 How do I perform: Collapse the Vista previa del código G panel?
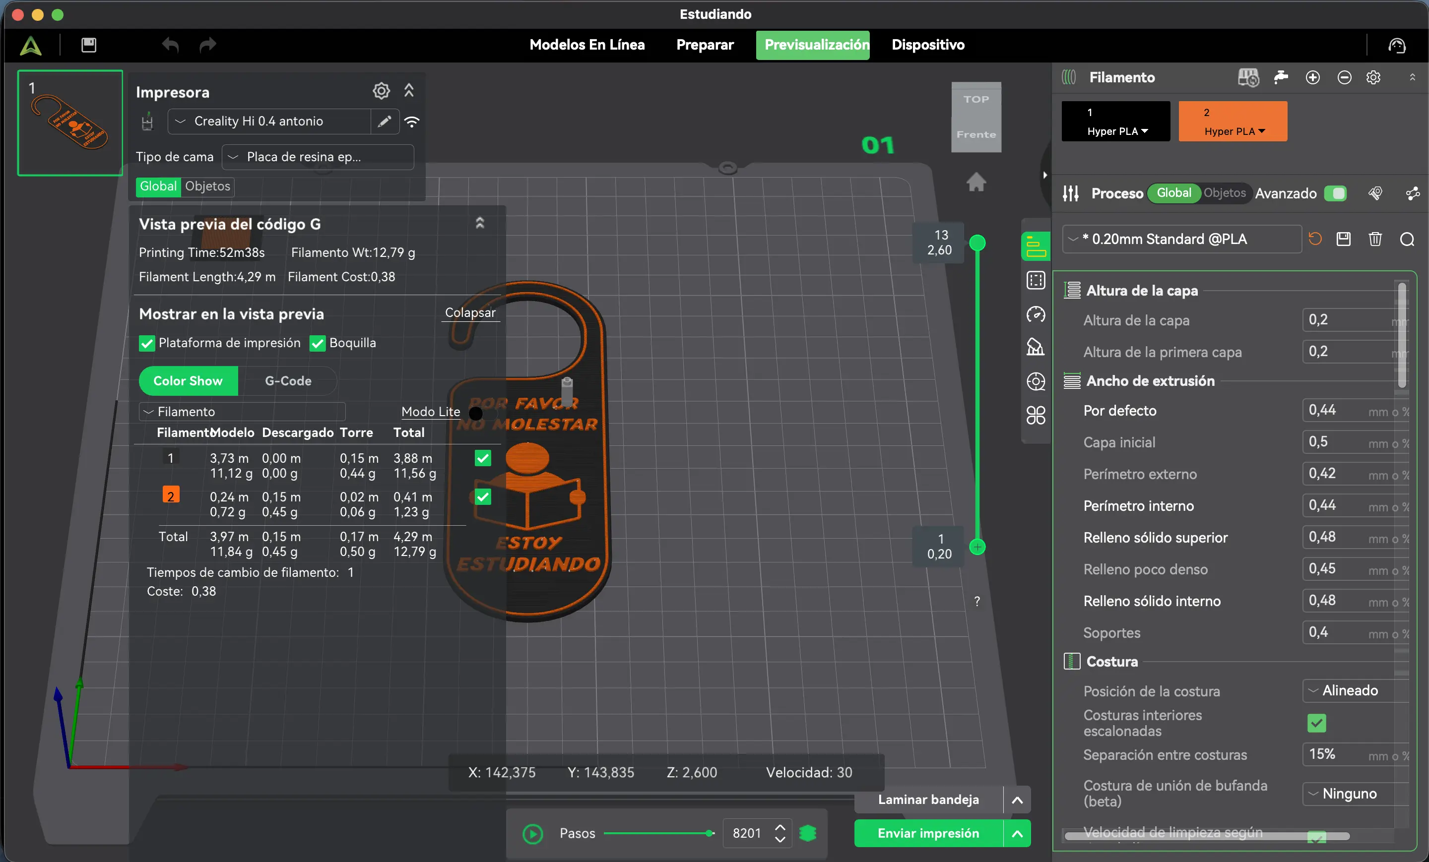pyautogui.click(x=480, y=223)
